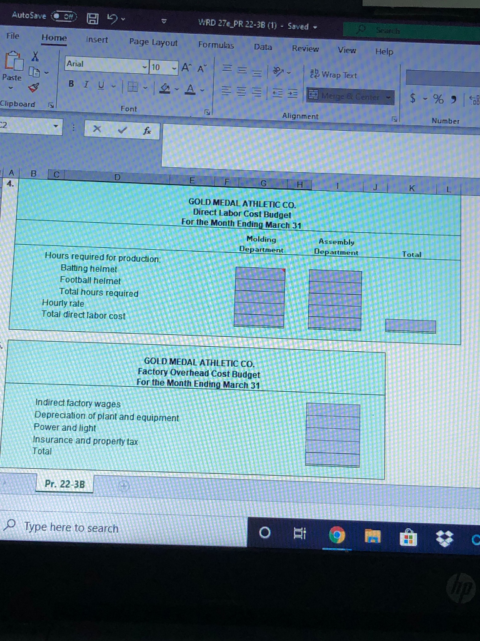Click the Save disk icon
The height and width of the screenshot is (641, 480).
[x=92, y=19]
